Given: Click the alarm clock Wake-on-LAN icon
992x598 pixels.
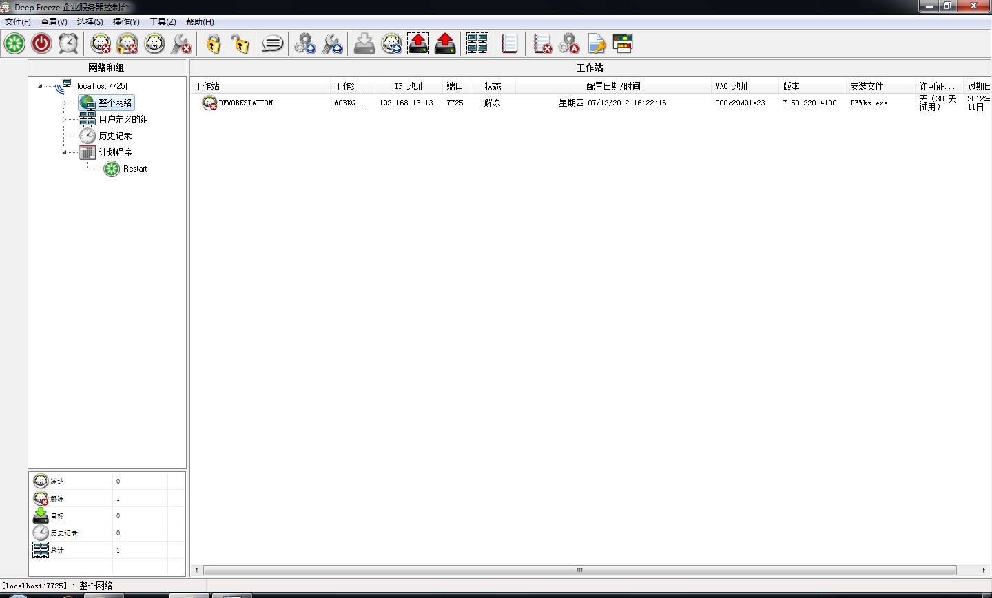Looking at the screenshot, I should click(68, 43).
